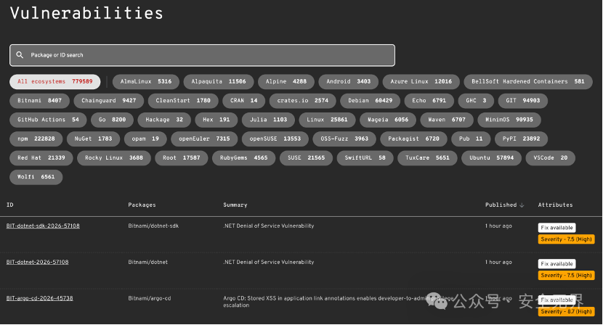
Task: Toggle the npm ecosystem filter
Action: (x=36, y=139)
